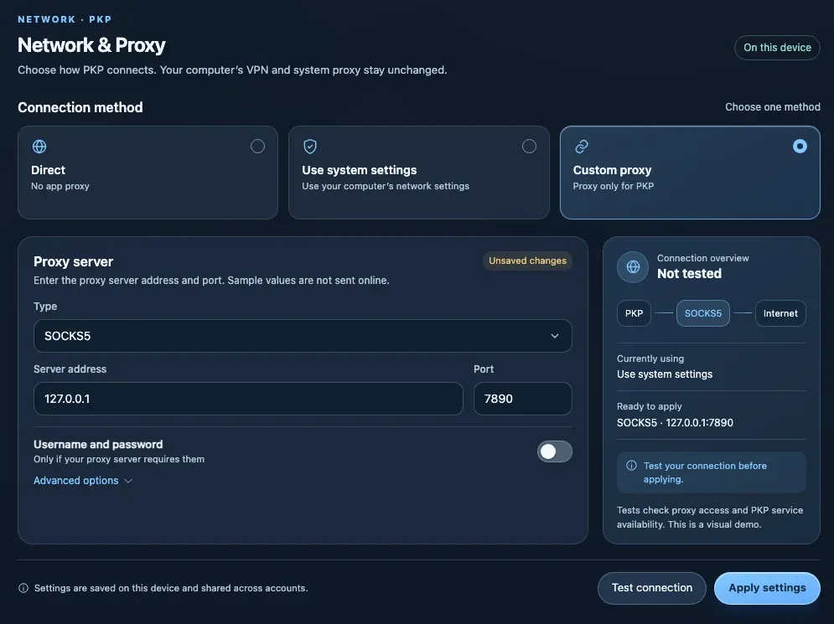Click the Port field showing 7890
The image size is (834, 624).
tap(523, 399)
